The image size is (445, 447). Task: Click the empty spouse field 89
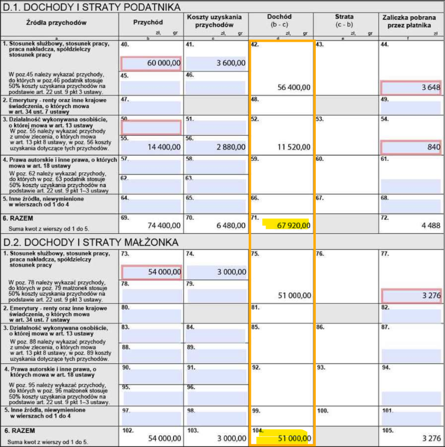217,356
